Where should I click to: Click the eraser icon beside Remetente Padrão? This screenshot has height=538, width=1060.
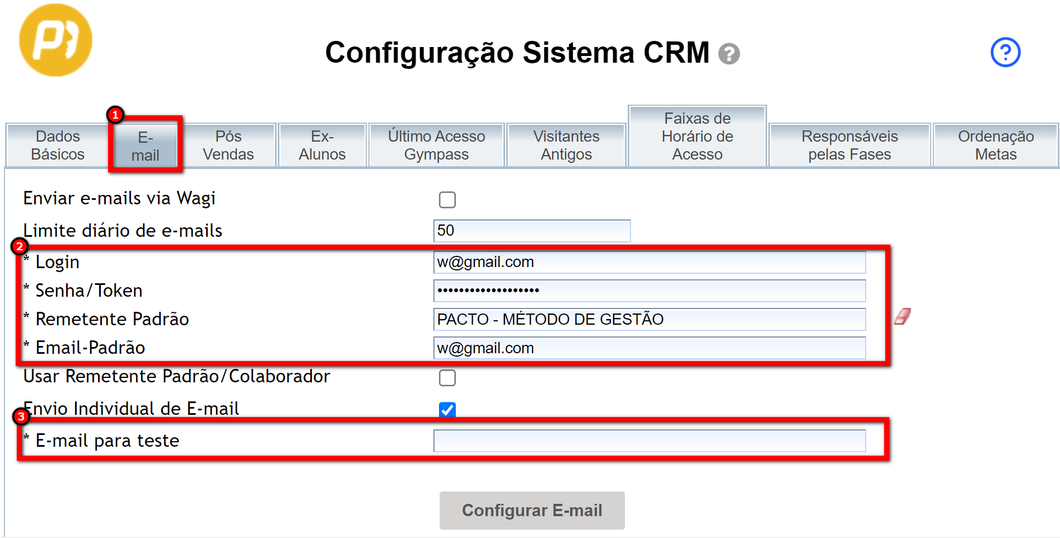pyautogui.click(x=902, y=317)
